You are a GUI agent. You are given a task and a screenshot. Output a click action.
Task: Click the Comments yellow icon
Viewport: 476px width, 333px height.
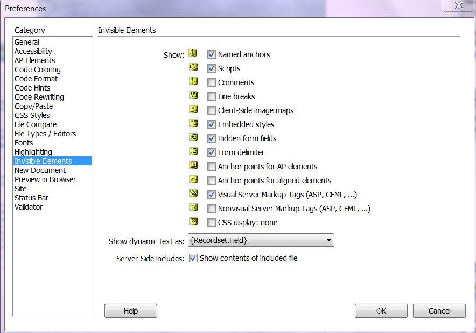point(193,81)
